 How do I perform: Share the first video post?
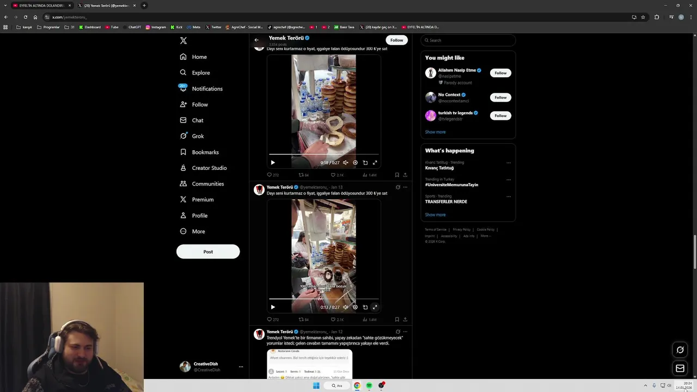pos(405,175)
